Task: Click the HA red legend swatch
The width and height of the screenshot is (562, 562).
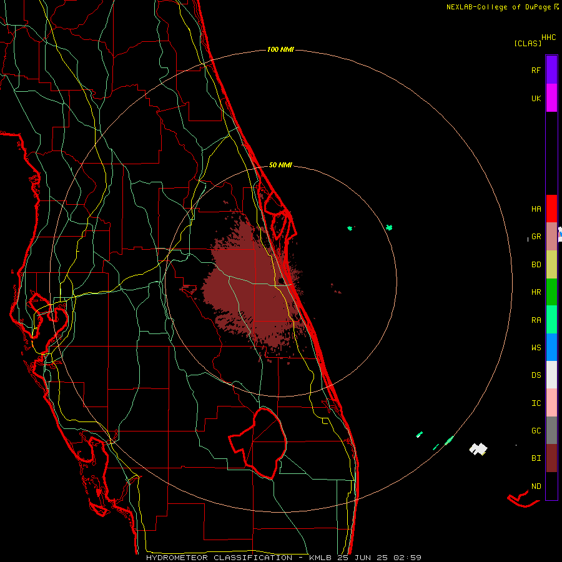Action: 551,209
